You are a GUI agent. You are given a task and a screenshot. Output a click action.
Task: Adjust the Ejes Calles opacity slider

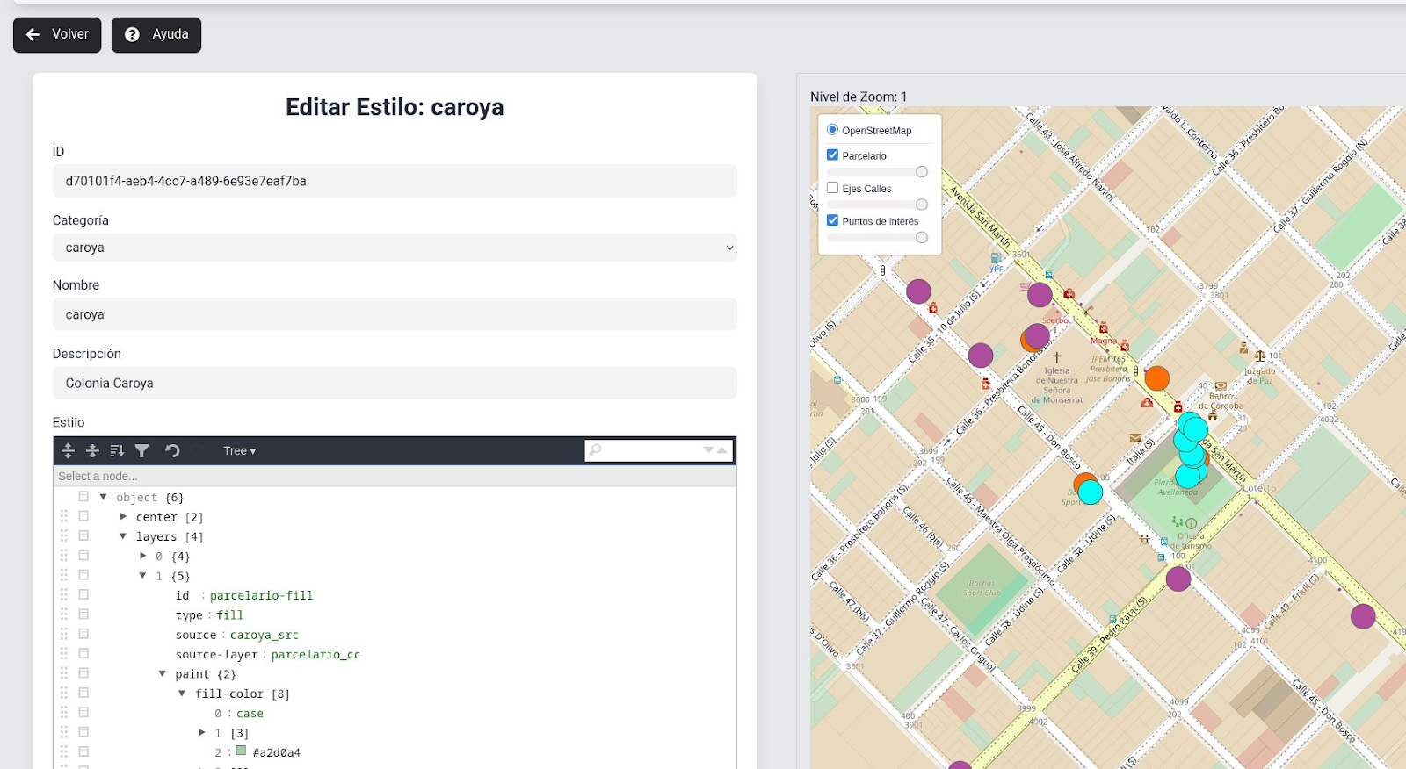coord(879,205)
